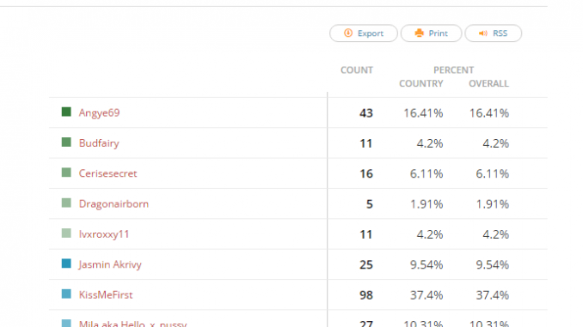Image resolution: width=583 pixels, height=327 pixels.
Task: Open the Cerisesecret link
Action: point(107,173)
